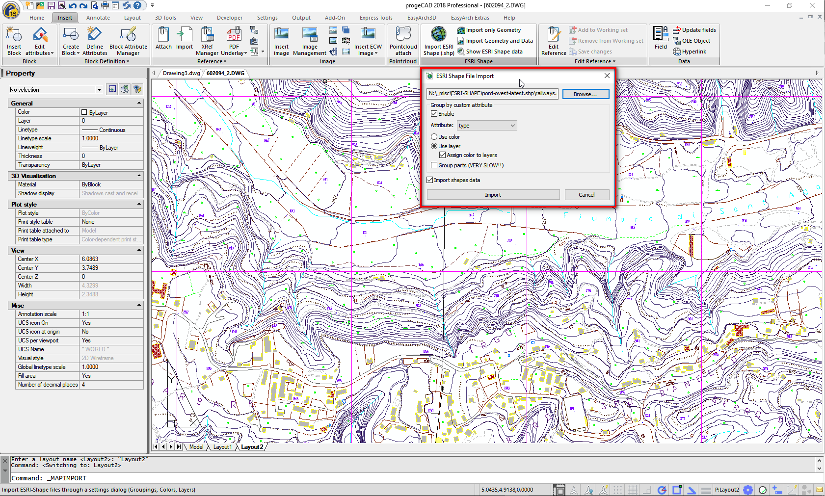The height and width of the screenshot is (496, 825).
Task: Toggle the Import shapes data checkbox
Action: coord(430,180)
